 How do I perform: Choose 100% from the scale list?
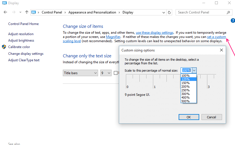[189, 76]
